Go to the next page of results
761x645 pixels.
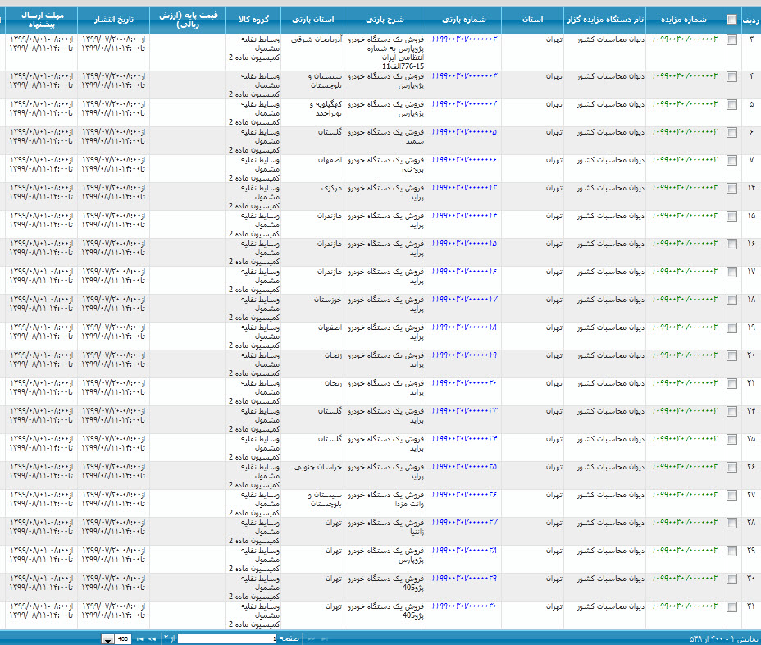pos(152,638)
